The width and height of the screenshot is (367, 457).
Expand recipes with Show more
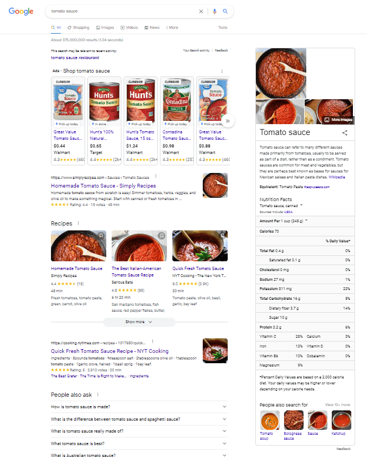pos(139,322)
